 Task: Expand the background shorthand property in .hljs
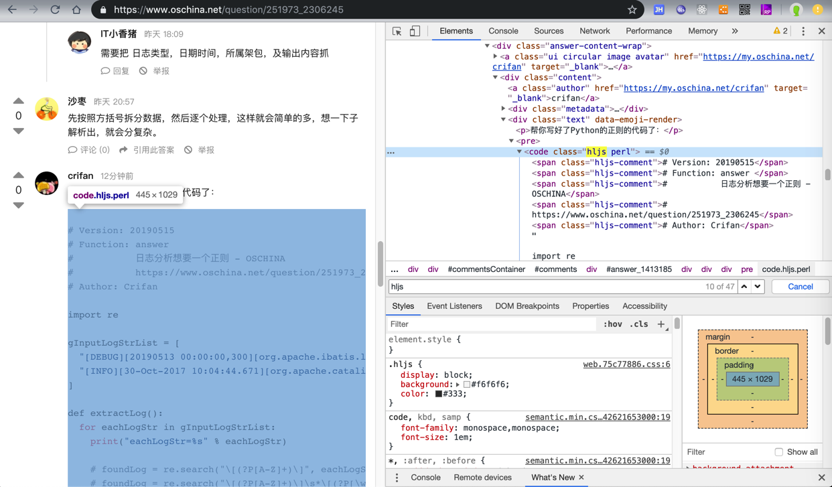(x=458, y=385)
